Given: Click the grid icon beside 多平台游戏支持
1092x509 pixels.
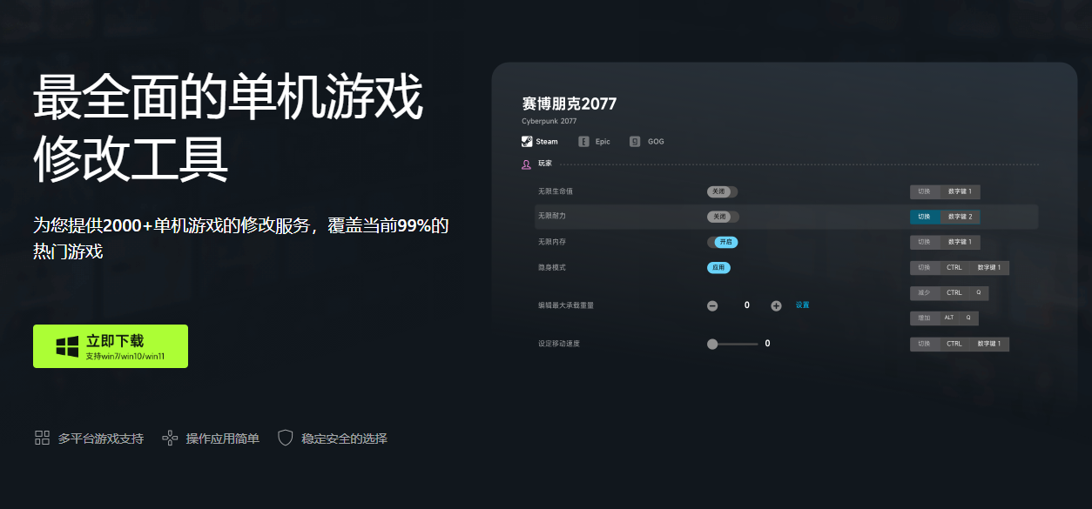Looking at the screenshot, I should click(42, 438).
